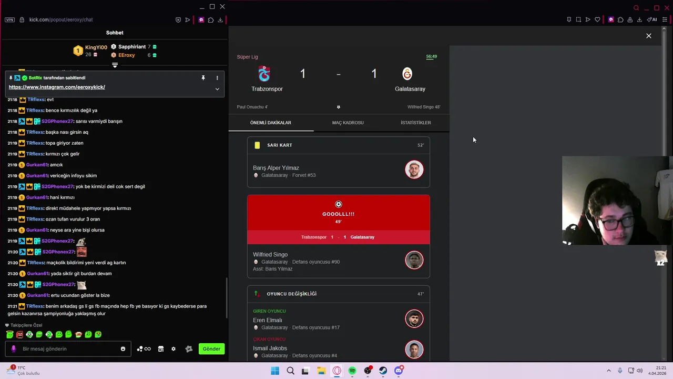
Task: Click the GOOOLLL!!! red goal banner
Action: coord(339,213)
